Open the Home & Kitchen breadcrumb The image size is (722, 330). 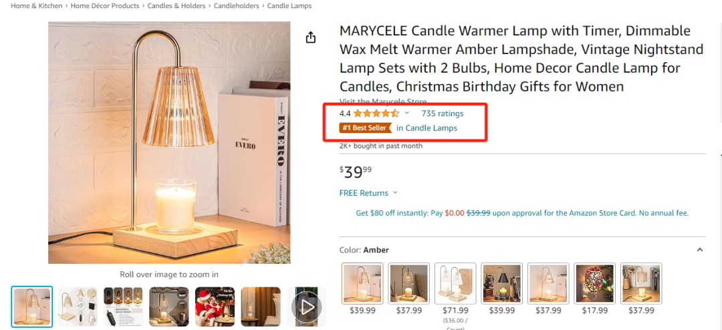pyautogui.click(x=36, y=6)
